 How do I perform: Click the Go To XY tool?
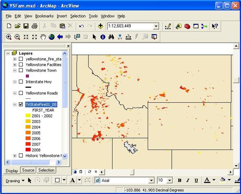click(x=120, y=37)
